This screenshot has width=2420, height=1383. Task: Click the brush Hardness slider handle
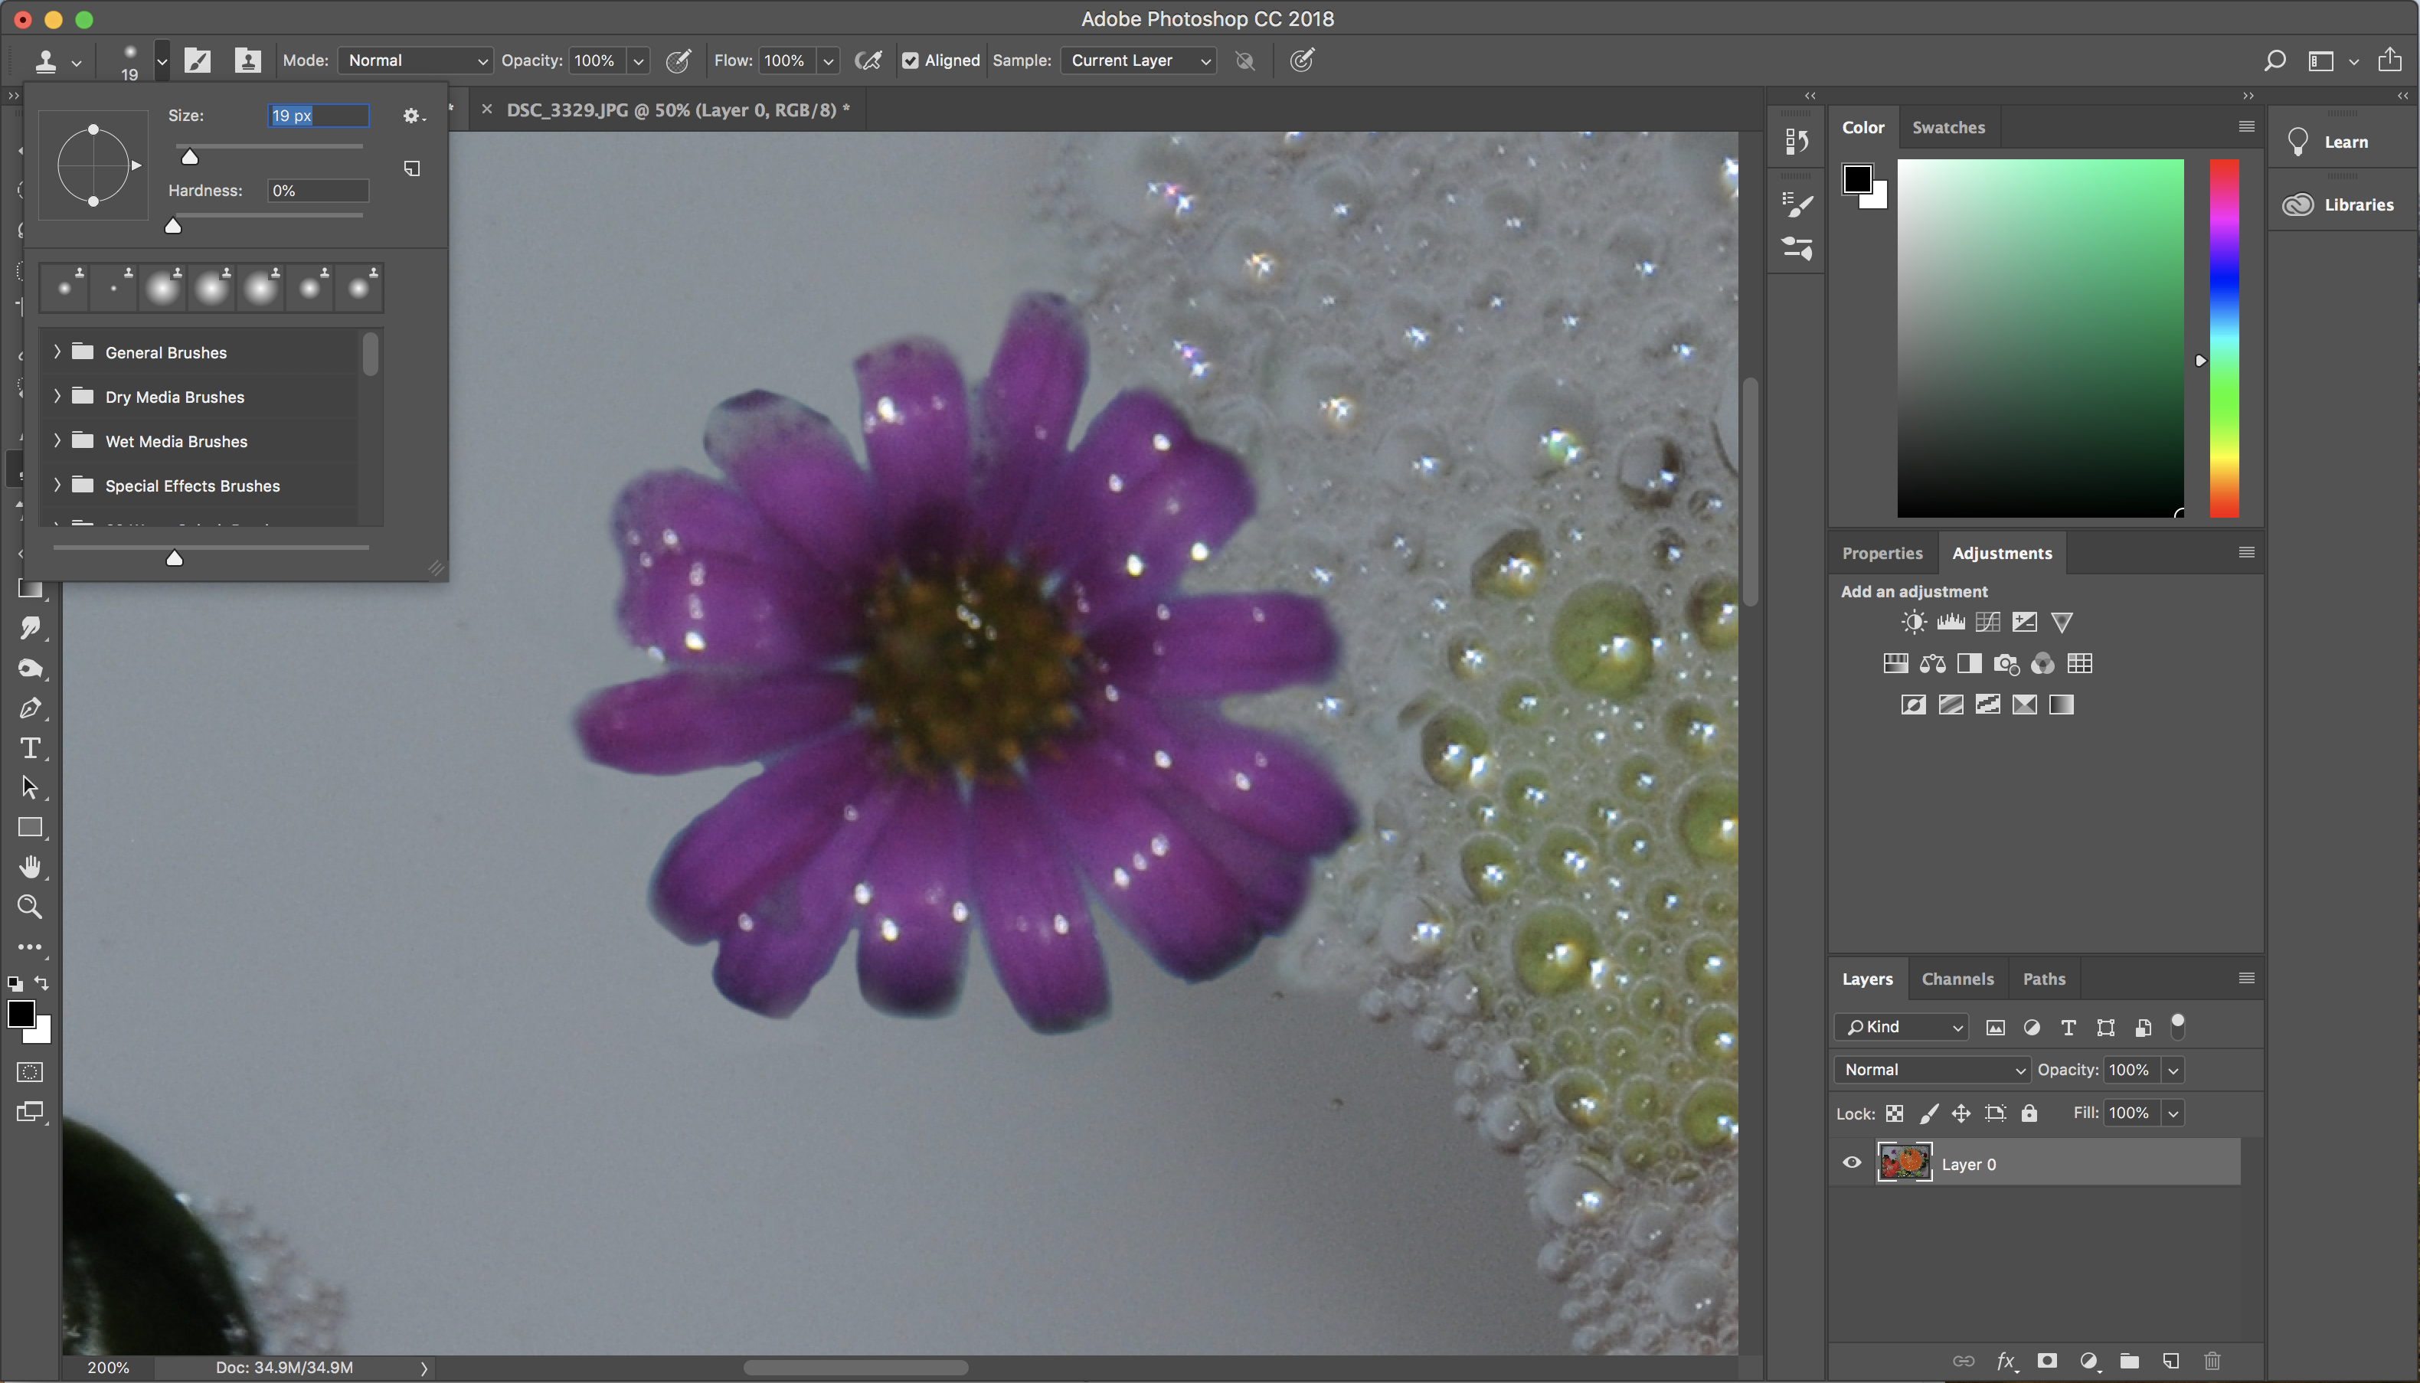point(173,226)
